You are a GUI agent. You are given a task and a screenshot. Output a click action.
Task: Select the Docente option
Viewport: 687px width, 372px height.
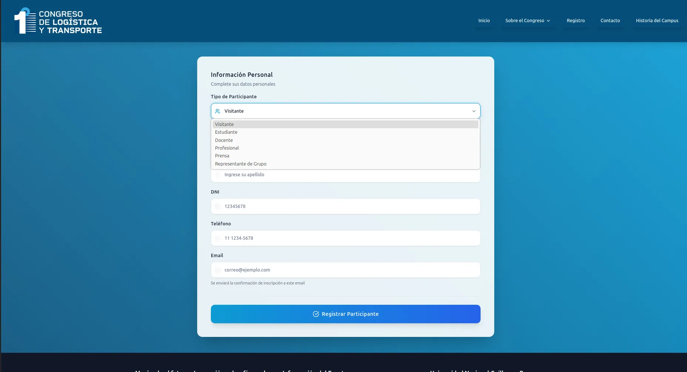coord(224,140)
